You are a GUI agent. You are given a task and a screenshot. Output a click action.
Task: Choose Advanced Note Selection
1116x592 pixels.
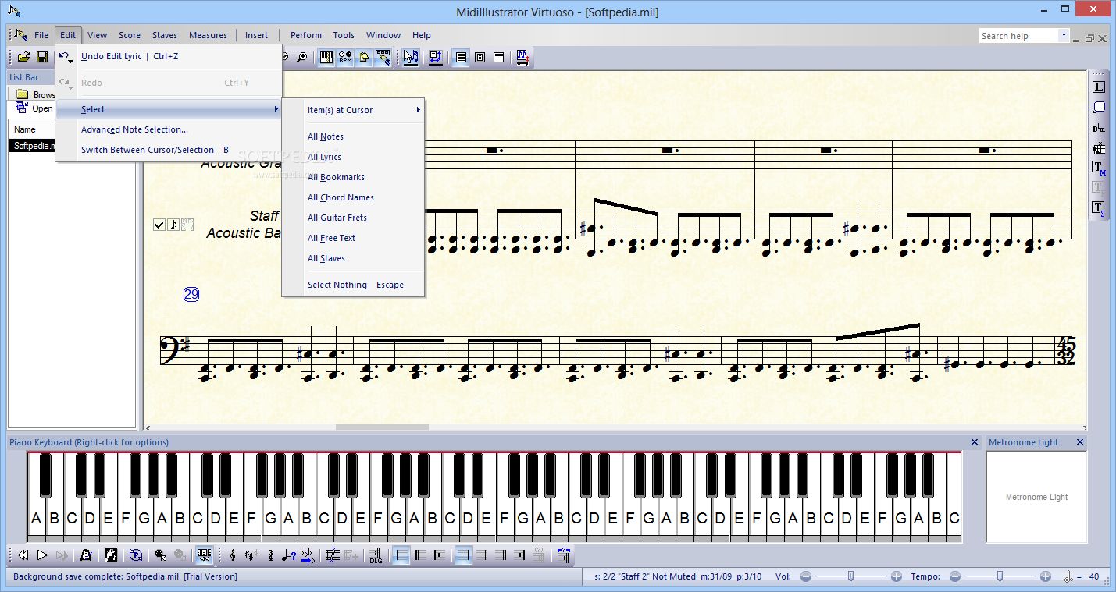pyautogui.click(x=134, y=129)
